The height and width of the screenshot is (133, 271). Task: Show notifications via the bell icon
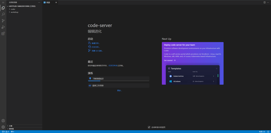coord(268,131)
